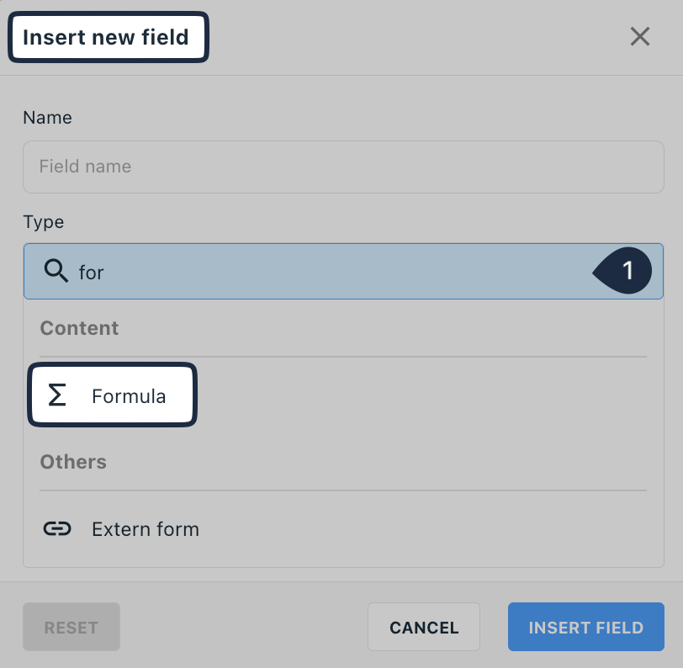The height and width of the screenshot is (668, 683).
Task: Click the step 1 marker badge
Action: coord(622,271)
